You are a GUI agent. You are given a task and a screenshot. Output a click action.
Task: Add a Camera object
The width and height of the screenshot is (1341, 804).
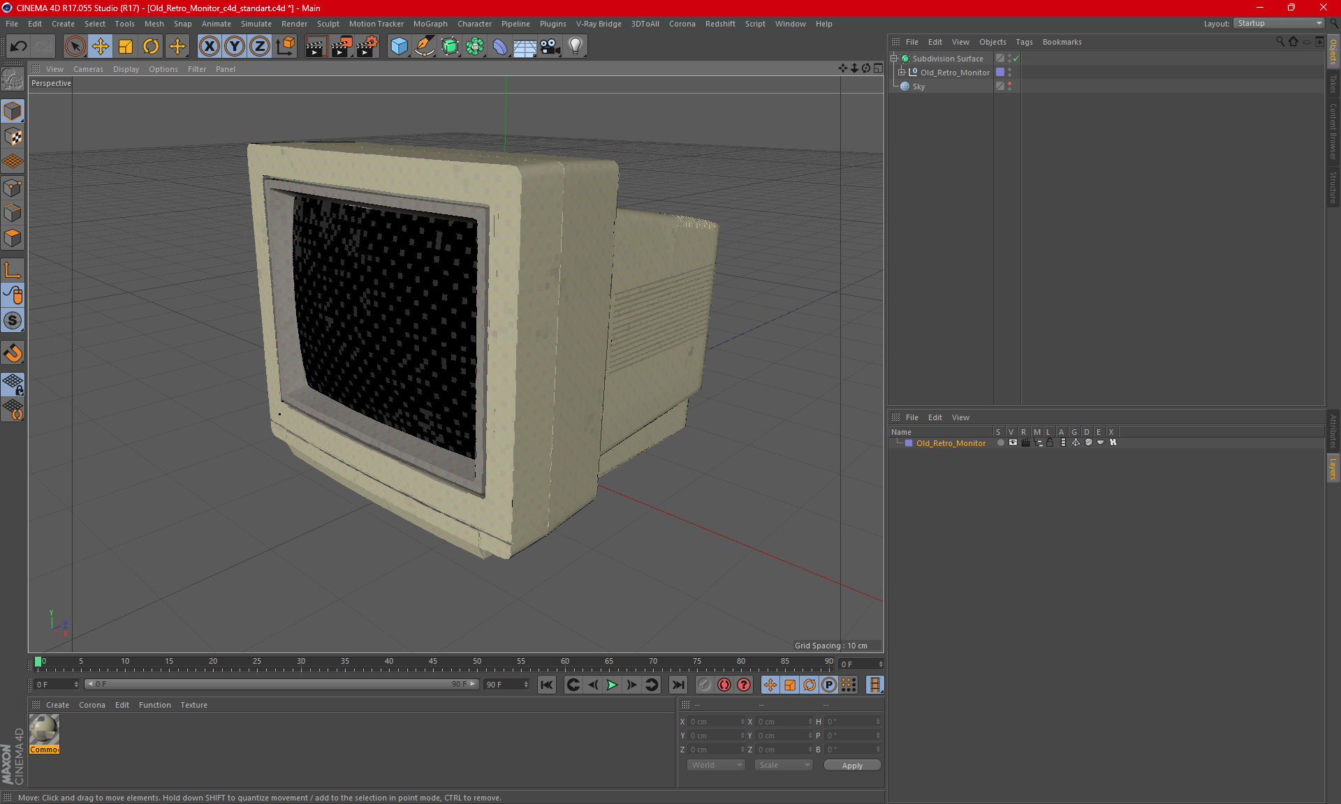tap(550, 47)
